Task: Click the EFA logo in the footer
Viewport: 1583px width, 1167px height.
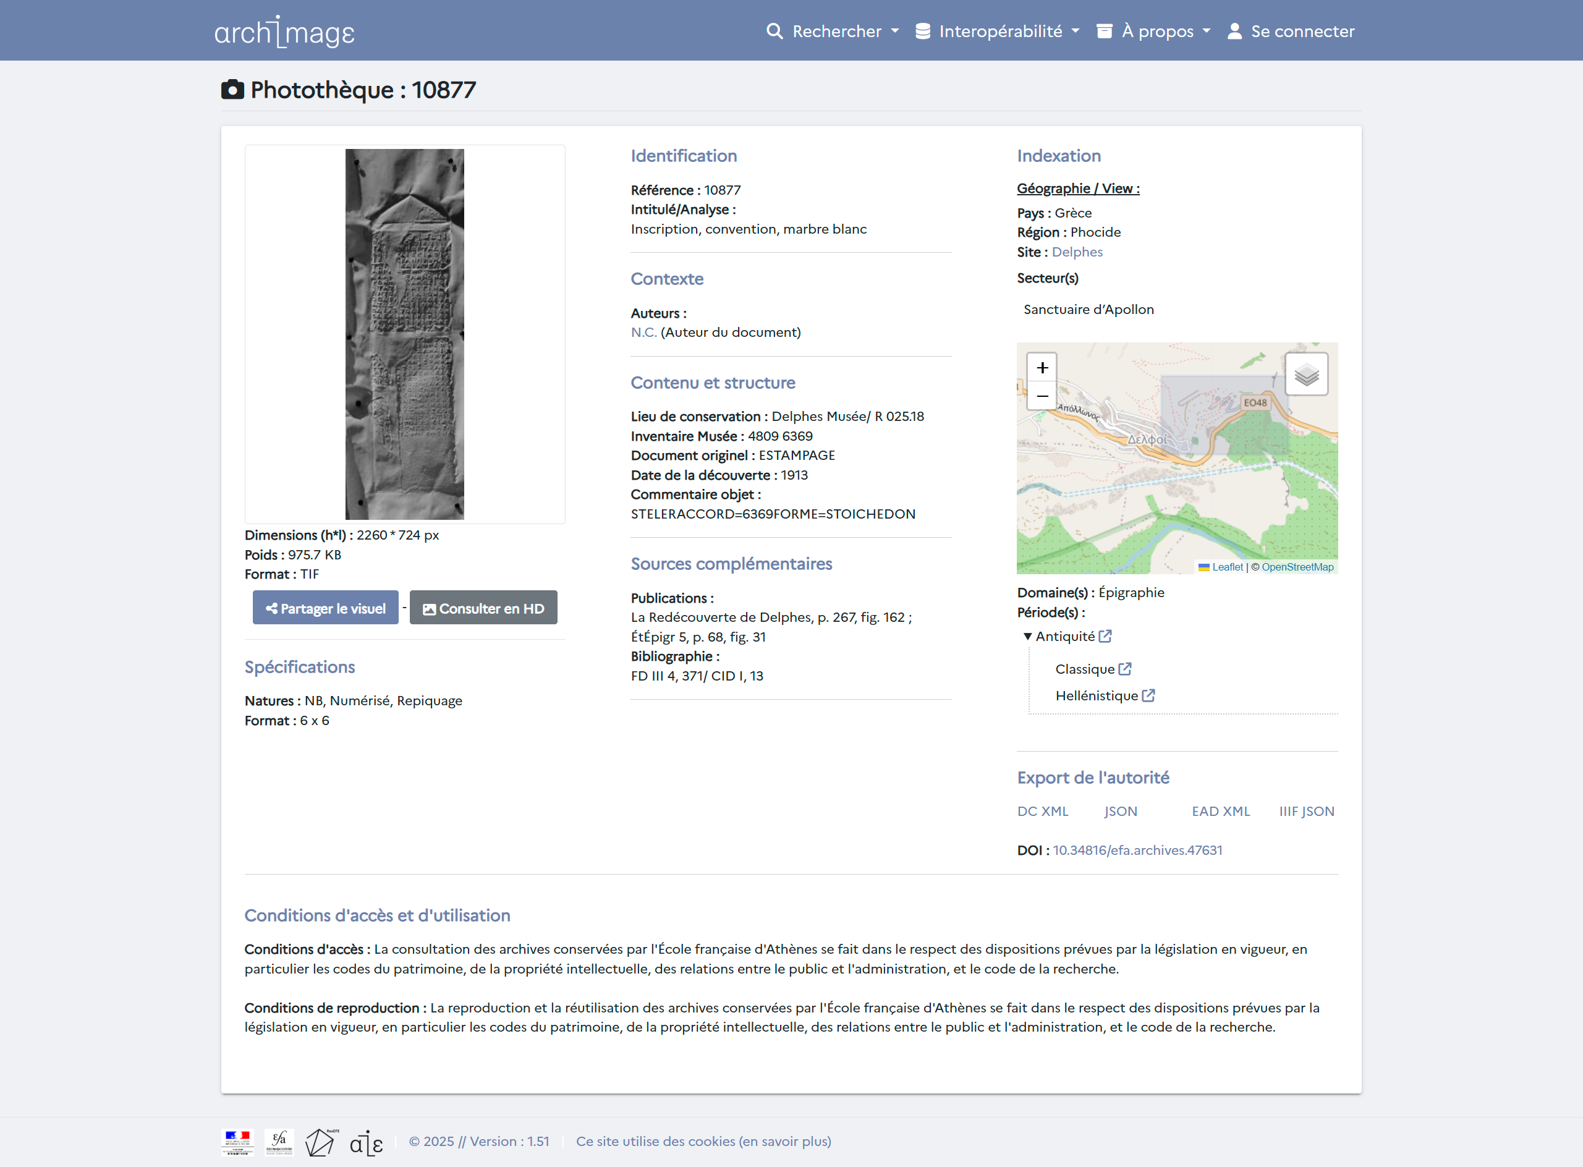Action: click(x=279, y=1142)
